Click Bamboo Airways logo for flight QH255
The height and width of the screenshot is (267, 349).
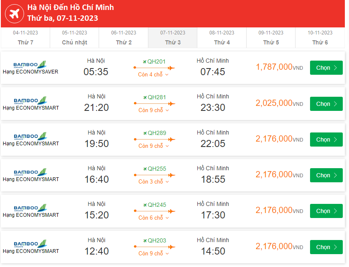point(30,172)
